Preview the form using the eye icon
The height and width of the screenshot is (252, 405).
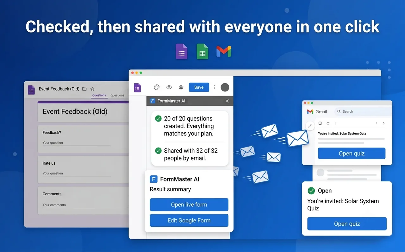tap(169, 87)
